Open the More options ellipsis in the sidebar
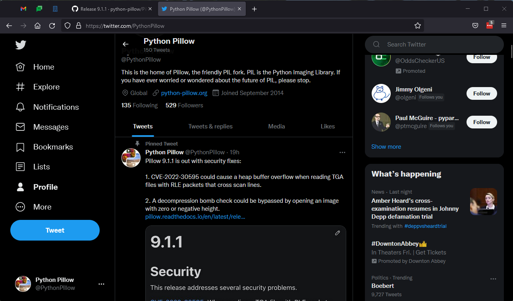 coord(20,206)
